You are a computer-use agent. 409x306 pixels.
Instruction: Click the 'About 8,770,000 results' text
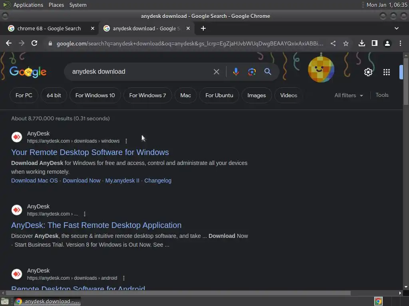60,118
